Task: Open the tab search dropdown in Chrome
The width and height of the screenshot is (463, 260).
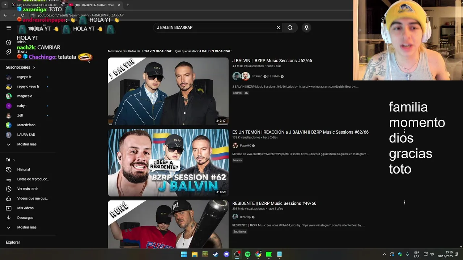Action: (x=4, y=5)
